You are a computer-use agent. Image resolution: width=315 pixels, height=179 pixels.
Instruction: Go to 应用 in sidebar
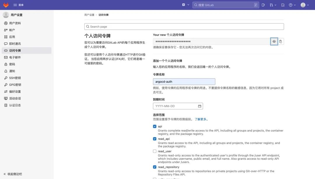click(27, 37)
